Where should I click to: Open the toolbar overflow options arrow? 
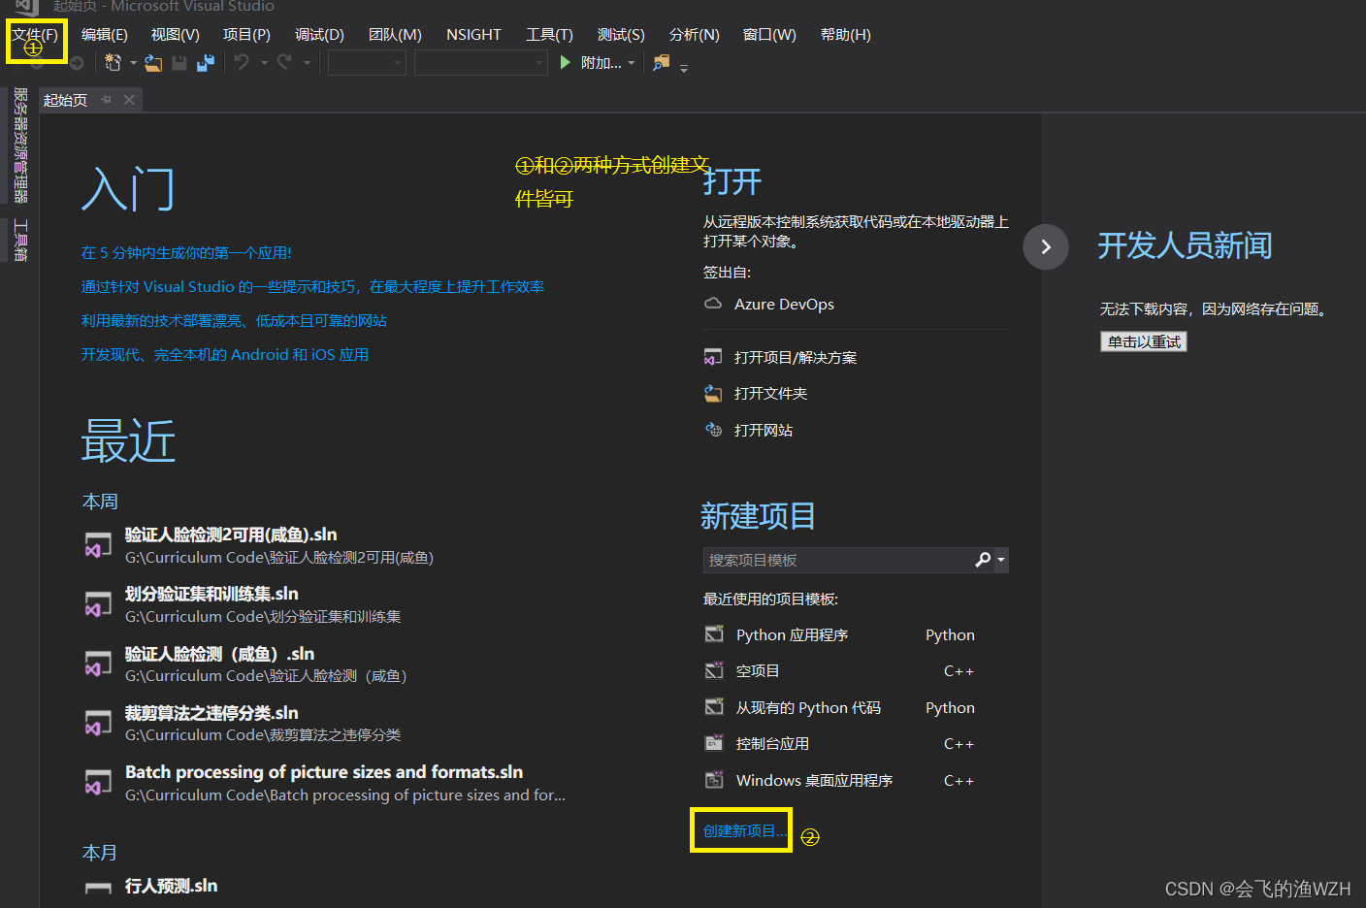[684, 68]
